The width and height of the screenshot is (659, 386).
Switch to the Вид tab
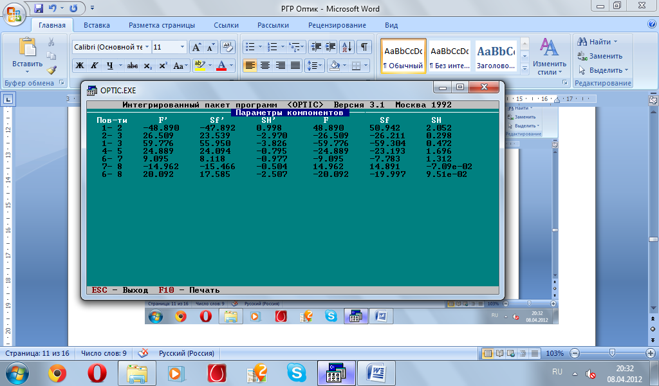pyautogui.click(x=391, y=25)
